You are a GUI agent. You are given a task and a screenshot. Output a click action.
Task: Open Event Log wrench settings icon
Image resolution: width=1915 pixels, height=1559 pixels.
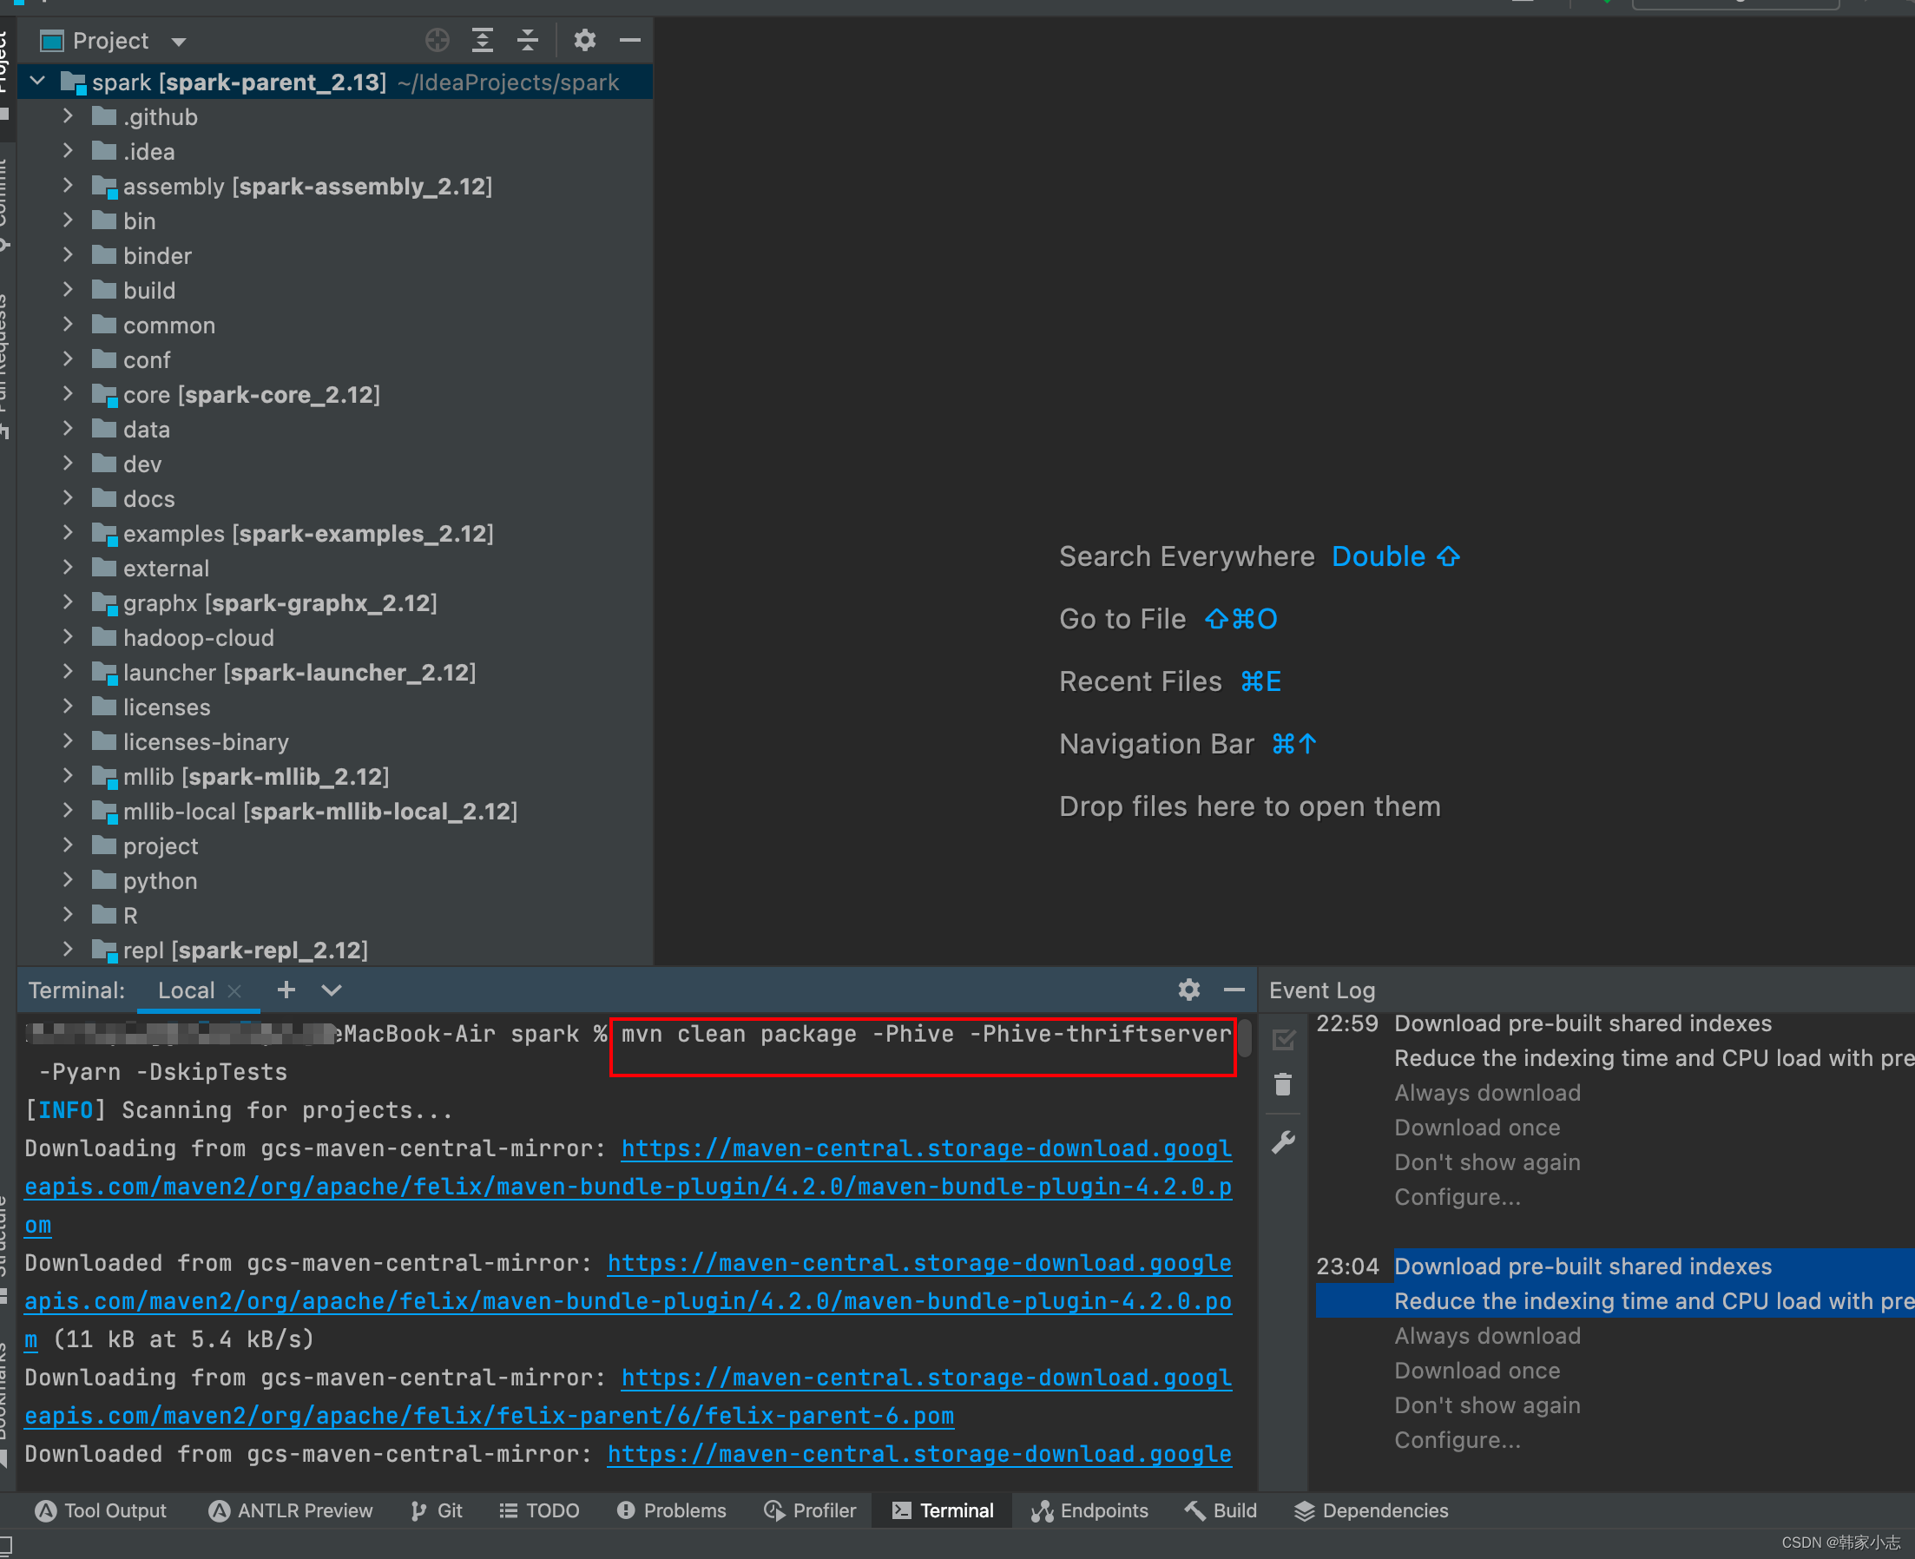click(x=1284, y=1142)
